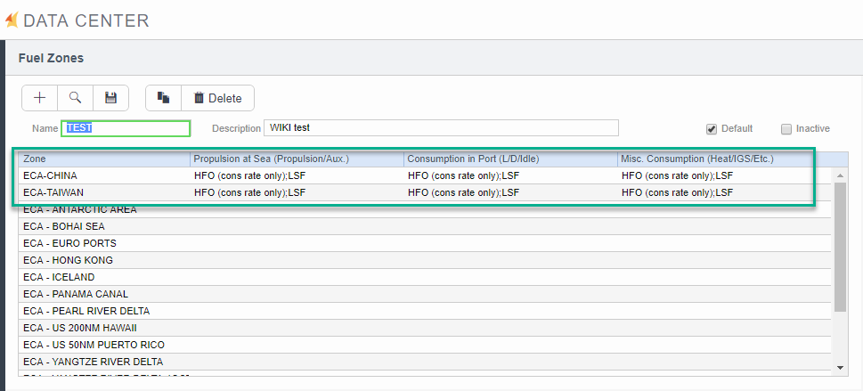Enable the Inactive checkbox
This screenshot has height=391, width=863.
click(786, 129)
